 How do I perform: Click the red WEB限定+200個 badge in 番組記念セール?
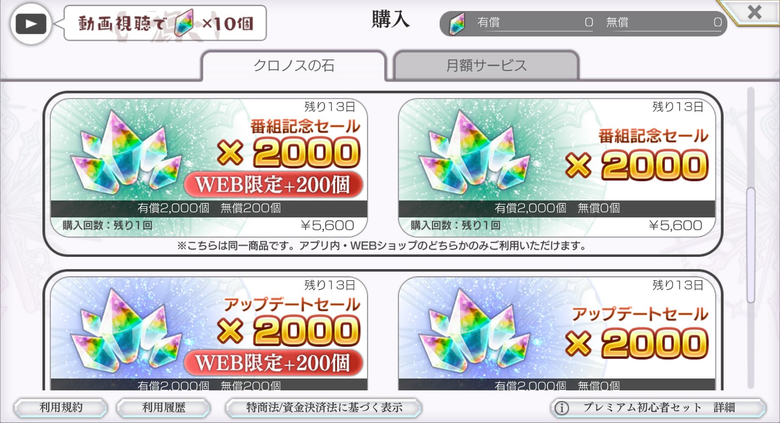click(273, 185)
